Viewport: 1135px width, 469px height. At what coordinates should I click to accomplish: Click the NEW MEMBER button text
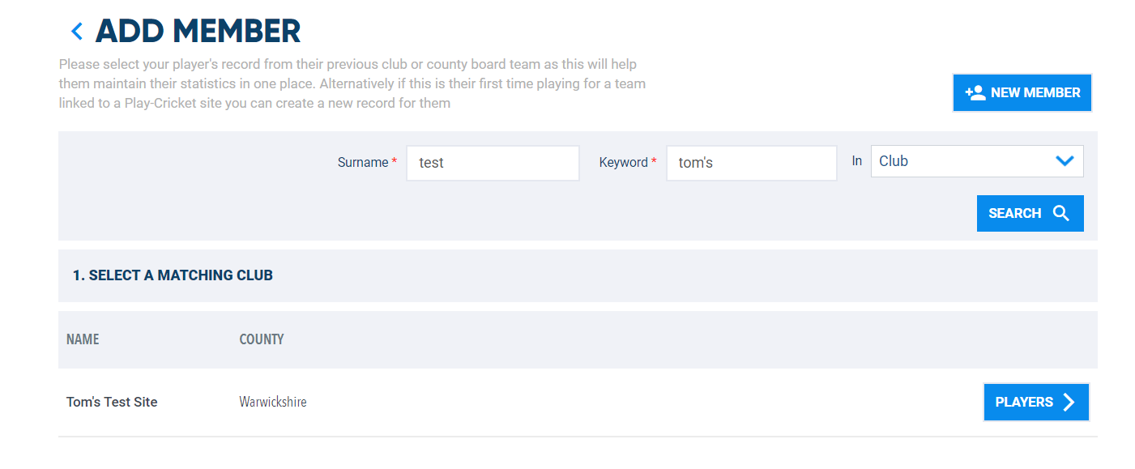(x=1035, y=92)
